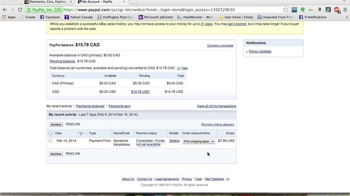Open the feedback bracket icon in footer
The image size is (350, 196).
pyautogui.click(x=227, y=179)
